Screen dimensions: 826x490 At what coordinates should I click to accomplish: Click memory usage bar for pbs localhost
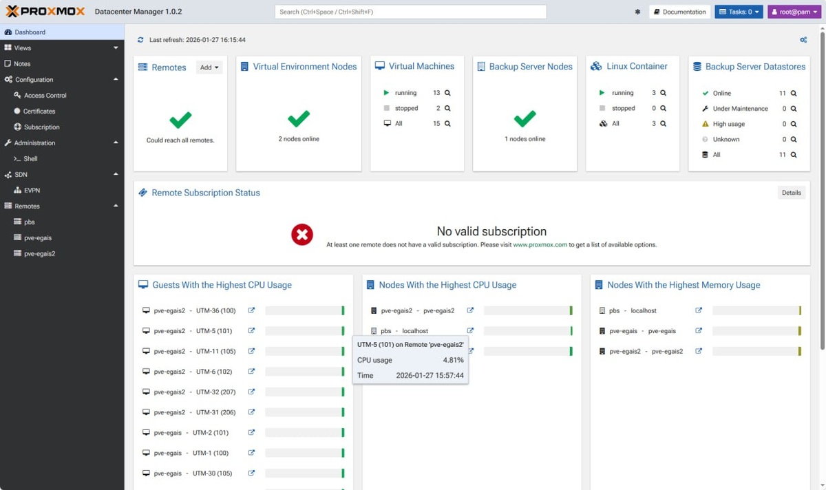click(756, 311)
